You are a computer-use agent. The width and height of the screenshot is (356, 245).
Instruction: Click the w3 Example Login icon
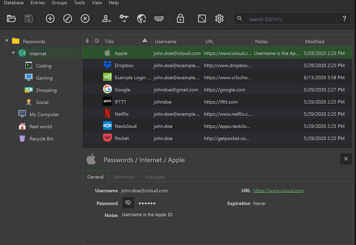click(x=108, y=77)
